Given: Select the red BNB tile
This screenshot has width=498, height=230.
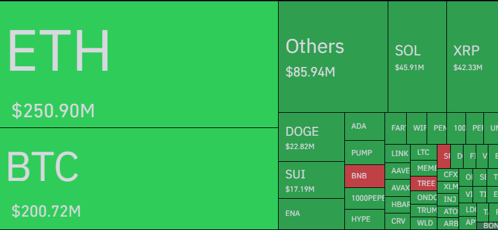Looking at the screenshot, I should point(365,176).
